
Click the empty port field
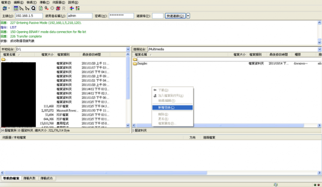[157, 16]
